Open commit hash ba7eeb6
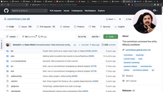Image resolution: width=163 pixels, height=92 pixels. point(85,45)
